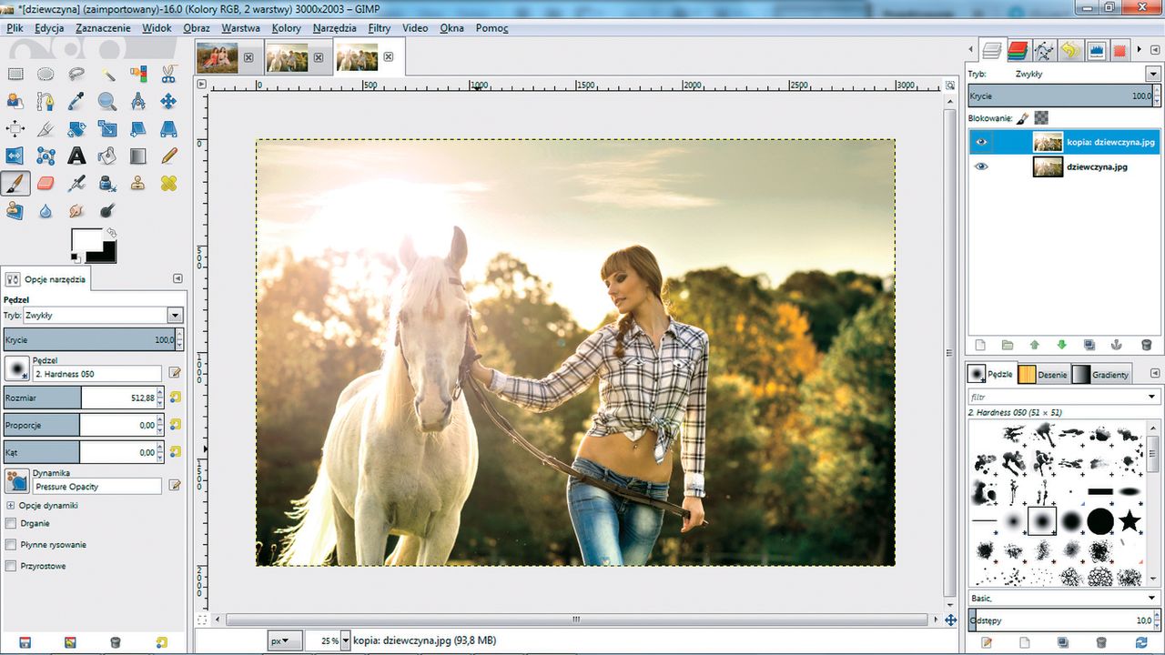The width and height of the screenshot is (1165, 655).
Task: Select the Crop knife tool
Action: (x=46, y=129)
